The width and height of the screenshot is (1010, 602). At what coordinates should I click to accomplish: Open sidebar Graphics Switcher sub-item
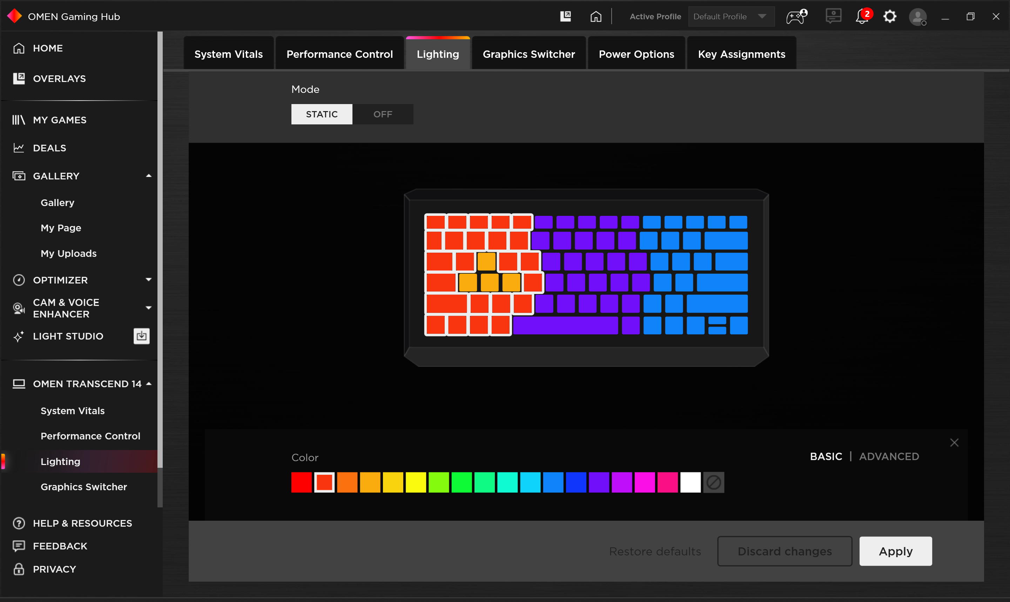click(83, 486)
